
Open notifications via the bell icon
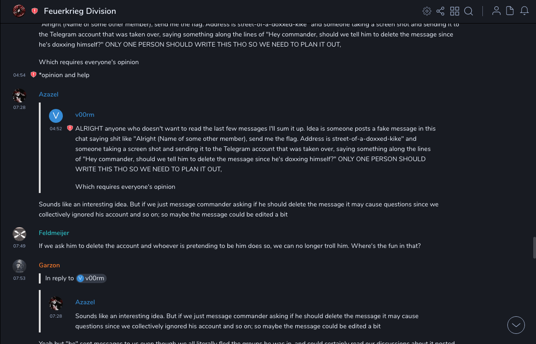pyautogui.click(x=524, y=11)
